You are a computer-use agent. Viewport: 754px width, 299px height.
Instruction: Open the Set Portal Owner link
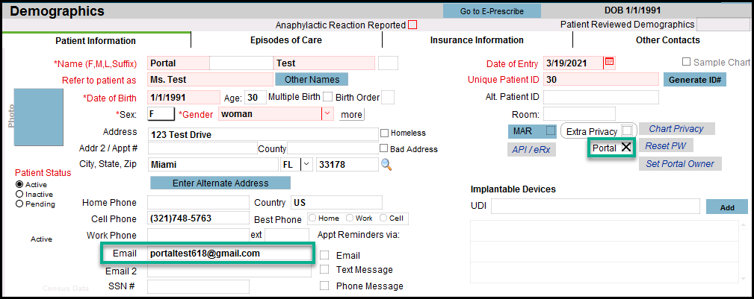679,164
